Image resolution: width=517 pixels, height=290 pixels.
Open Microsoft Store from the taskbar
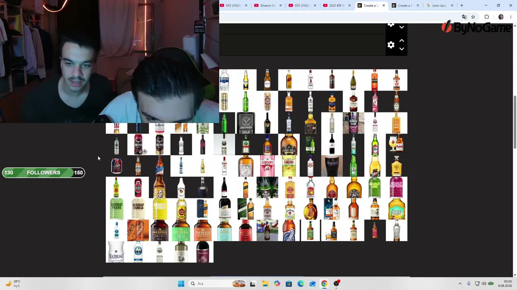[x=289, y=284]
